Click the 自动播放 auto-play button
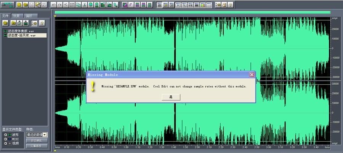This screenshot has height=153, width=343. 37,140
